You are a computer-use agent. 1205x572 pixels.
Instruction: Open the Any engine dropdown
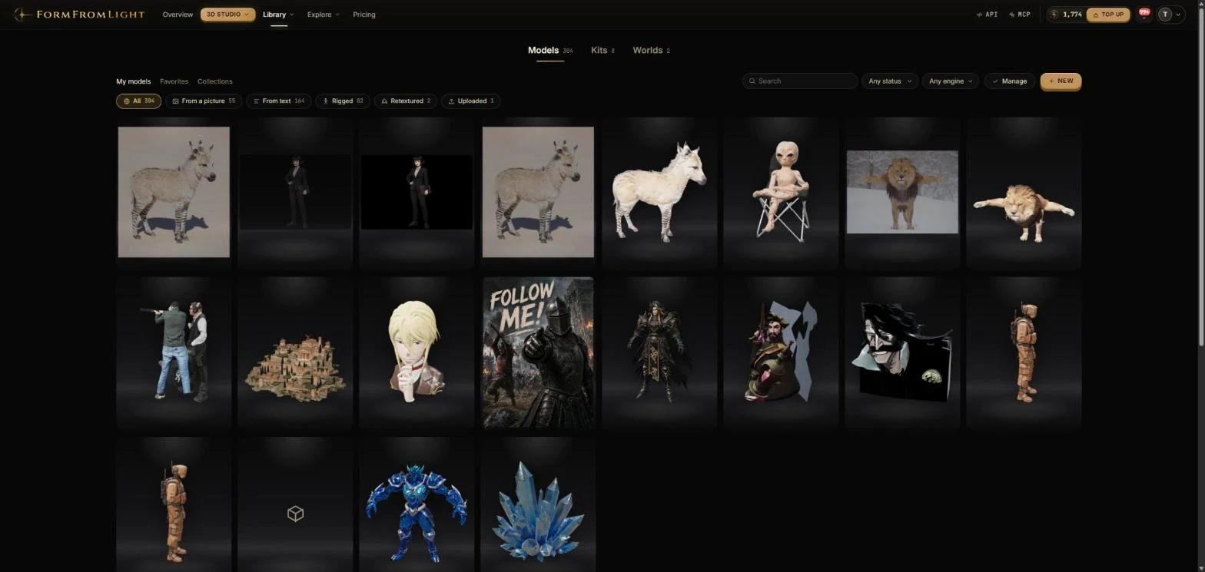[x=950, y=81]
